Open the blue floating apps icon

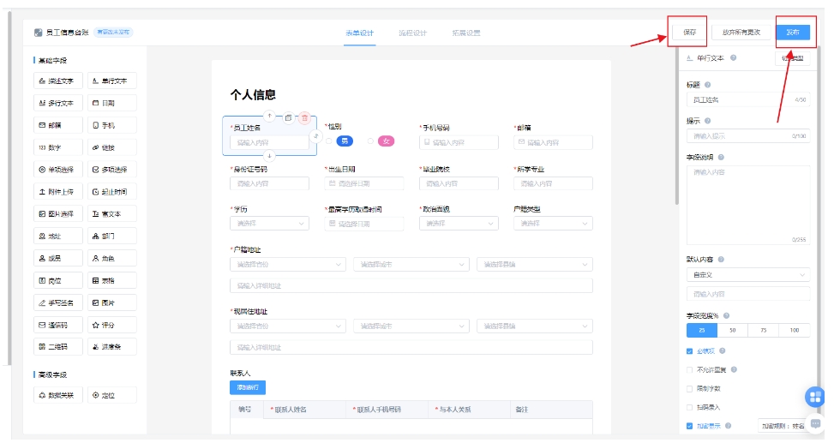pyautogui.click(x=813, y=397)
